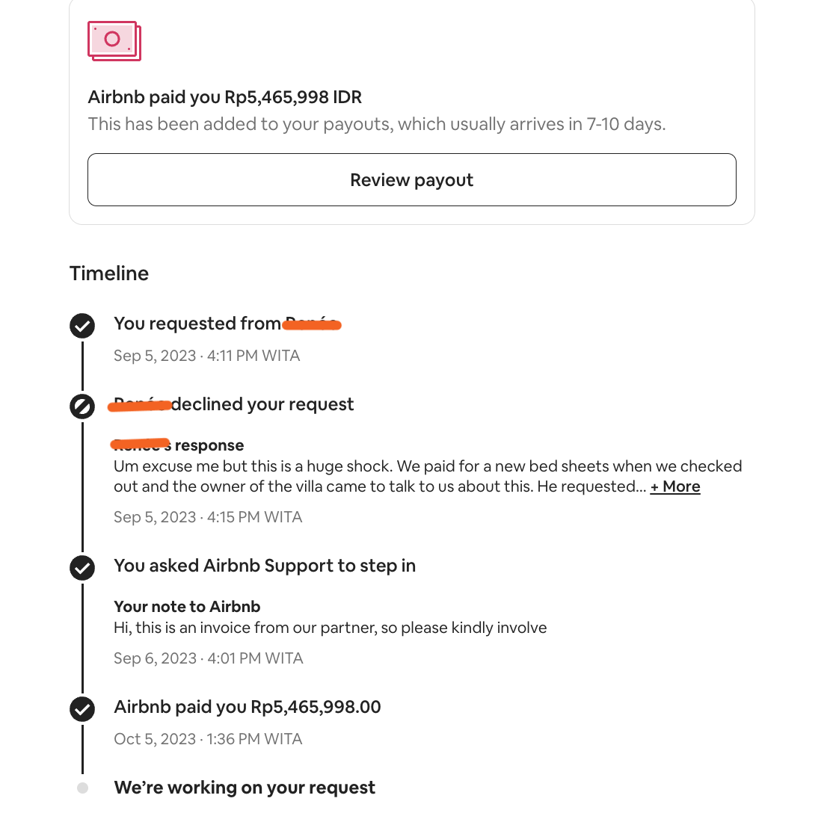Click the timeline marker for your original request
Viewport: 836px width, 816px height.
[x=82, y=326]
